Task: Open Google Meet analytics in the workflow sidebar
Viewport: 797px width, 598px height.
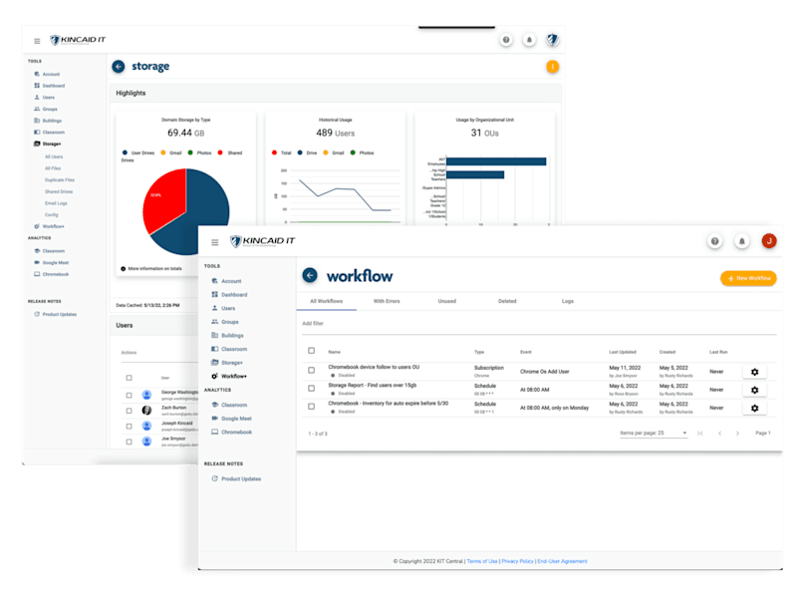Action: (232, 419)
